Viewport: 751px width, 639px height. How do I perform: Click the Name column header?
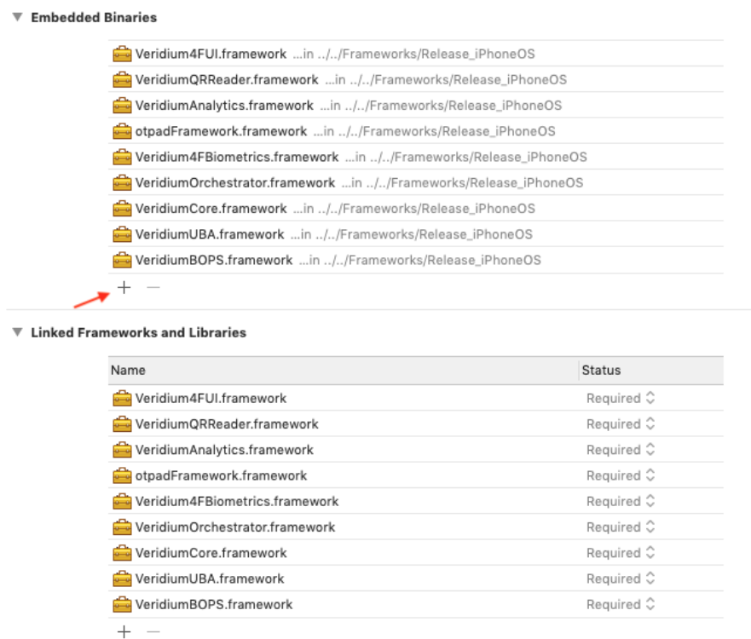pyautogui.click(x=343, y=371)
